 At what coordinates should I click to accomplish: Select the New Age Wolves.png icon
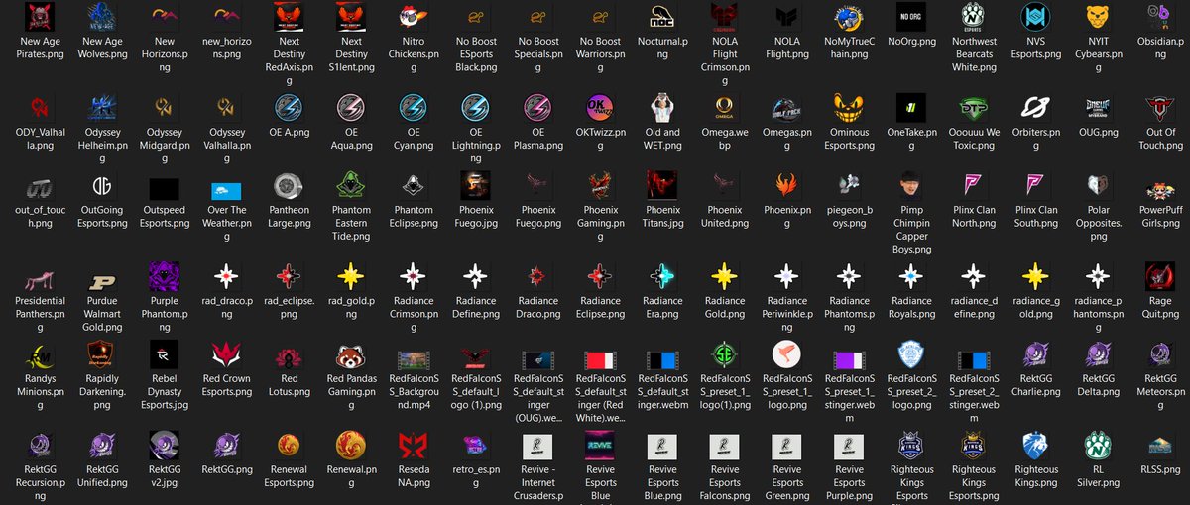tap(102, 16)
